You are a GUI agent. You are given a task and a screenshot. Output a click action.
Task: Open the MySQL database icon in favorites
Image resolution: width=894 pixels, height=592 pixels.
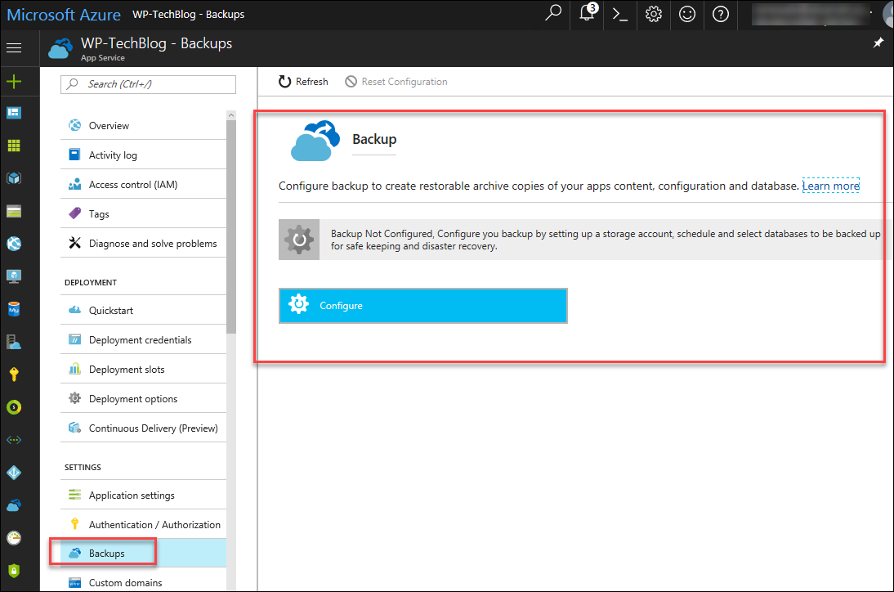click(x=14, y=309)
